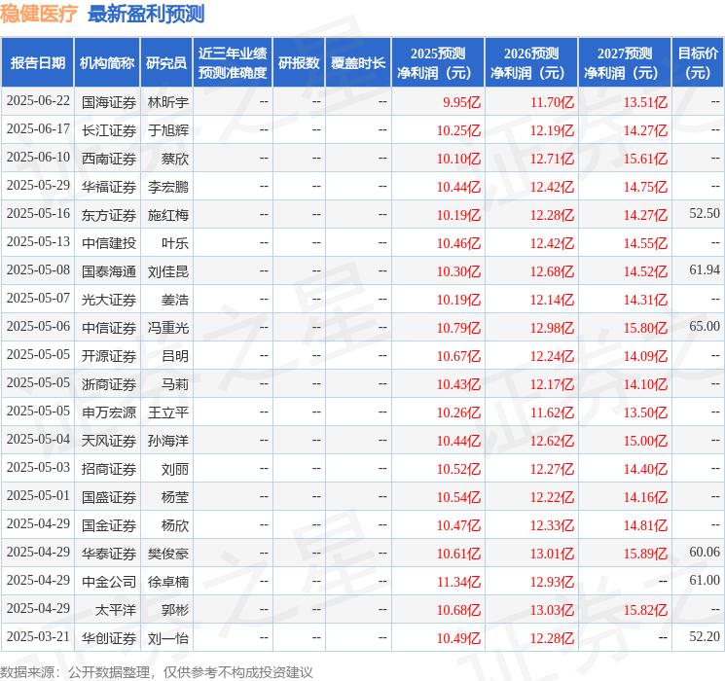Click 开源证券 institution cell

coord(109,355)
